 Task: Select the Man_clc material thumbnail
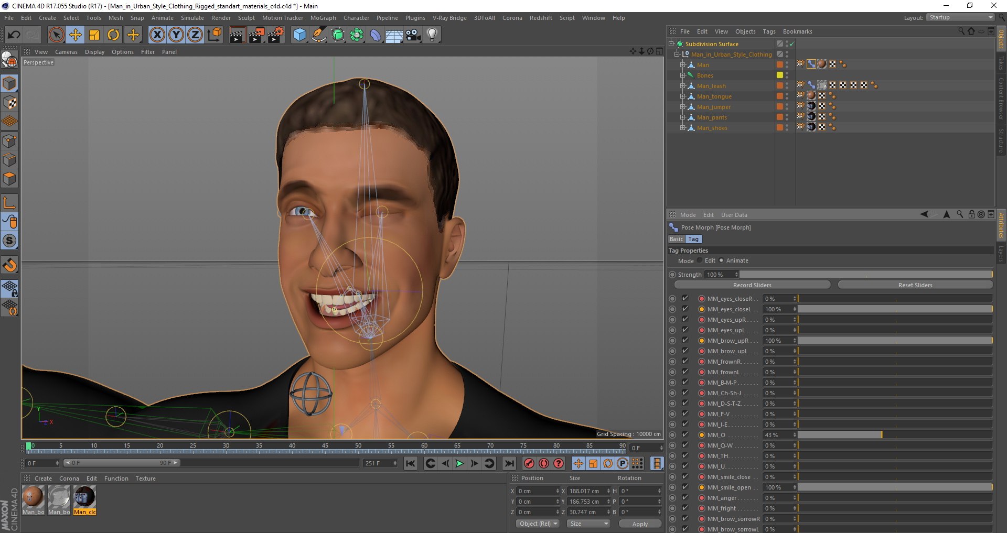pyautogui.click(x=84, y=500)
